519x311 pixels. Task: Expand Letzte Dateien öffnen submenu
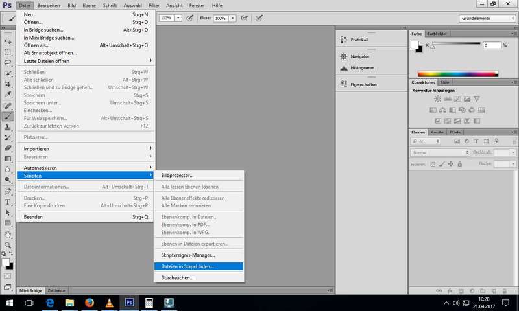[86, 61]
